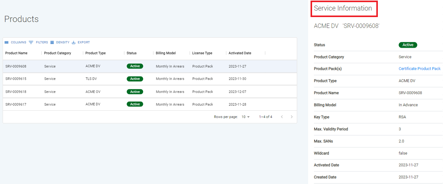The image size is (443, 184).
Task: Sort by Activated Date column header
Action: pyautogui.click(x=240, y=53)
